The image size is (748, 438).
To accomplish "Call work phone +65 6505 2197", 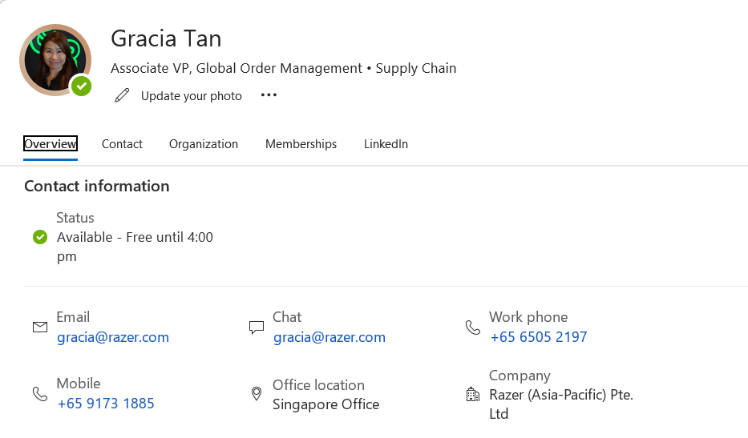I will 539,337.
